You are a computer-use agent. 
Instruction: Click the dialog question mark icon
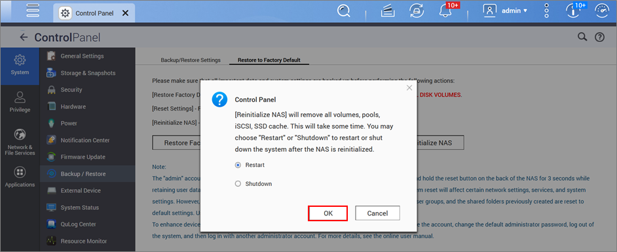(x=219, y=99)
